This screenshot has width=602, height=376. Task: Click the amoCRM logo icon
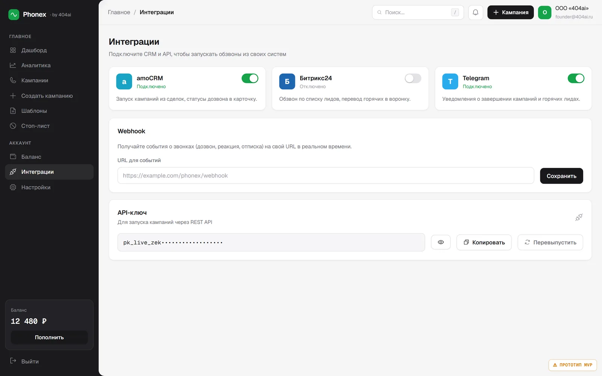124,82
